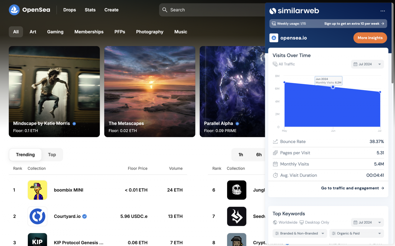Image resolution: width=395 pixels, height=246 pixels.
Task: Switch to the Top collections toggle
Action: point(52,155)
